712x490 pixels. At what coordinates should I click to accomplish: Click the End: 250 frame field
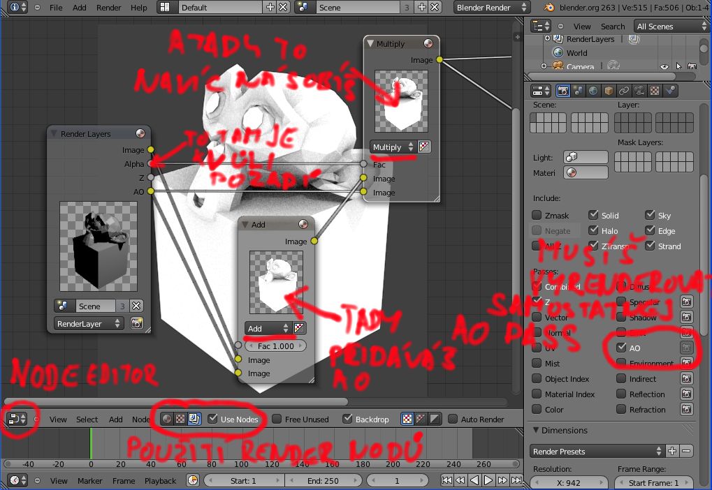point(323,480)
